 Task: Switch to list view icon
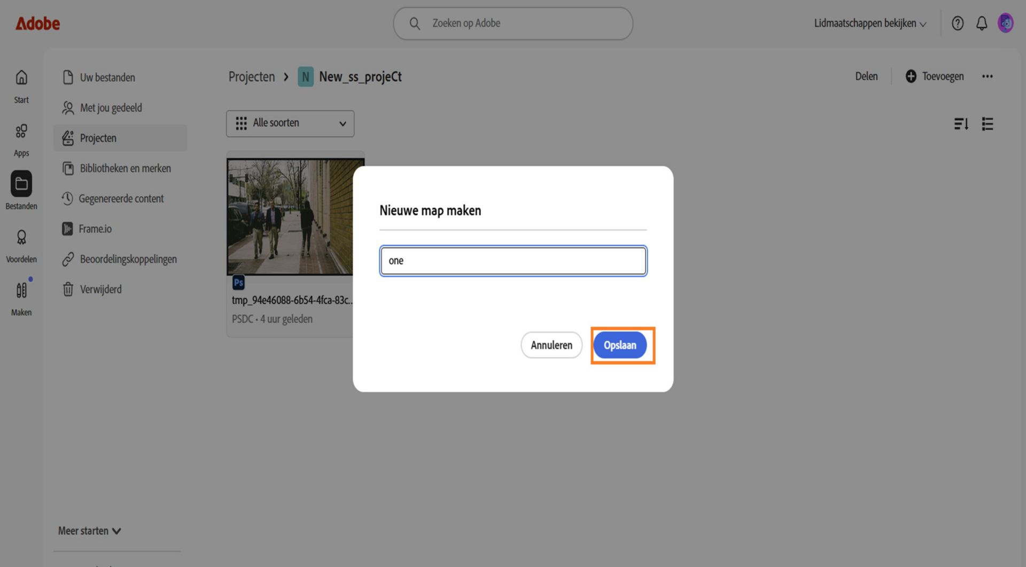tap(988, 124)
